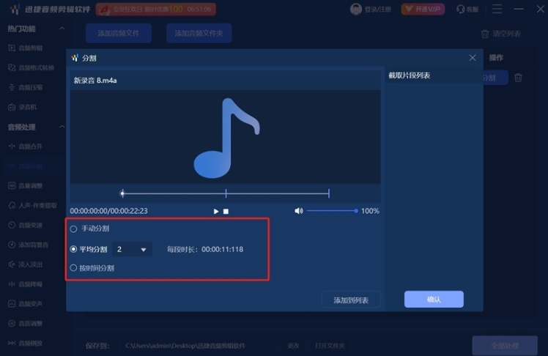Viewport: 548px width, 356px height.
Task: Open the hamburger menu in title bar
Action: pos(497,9)
